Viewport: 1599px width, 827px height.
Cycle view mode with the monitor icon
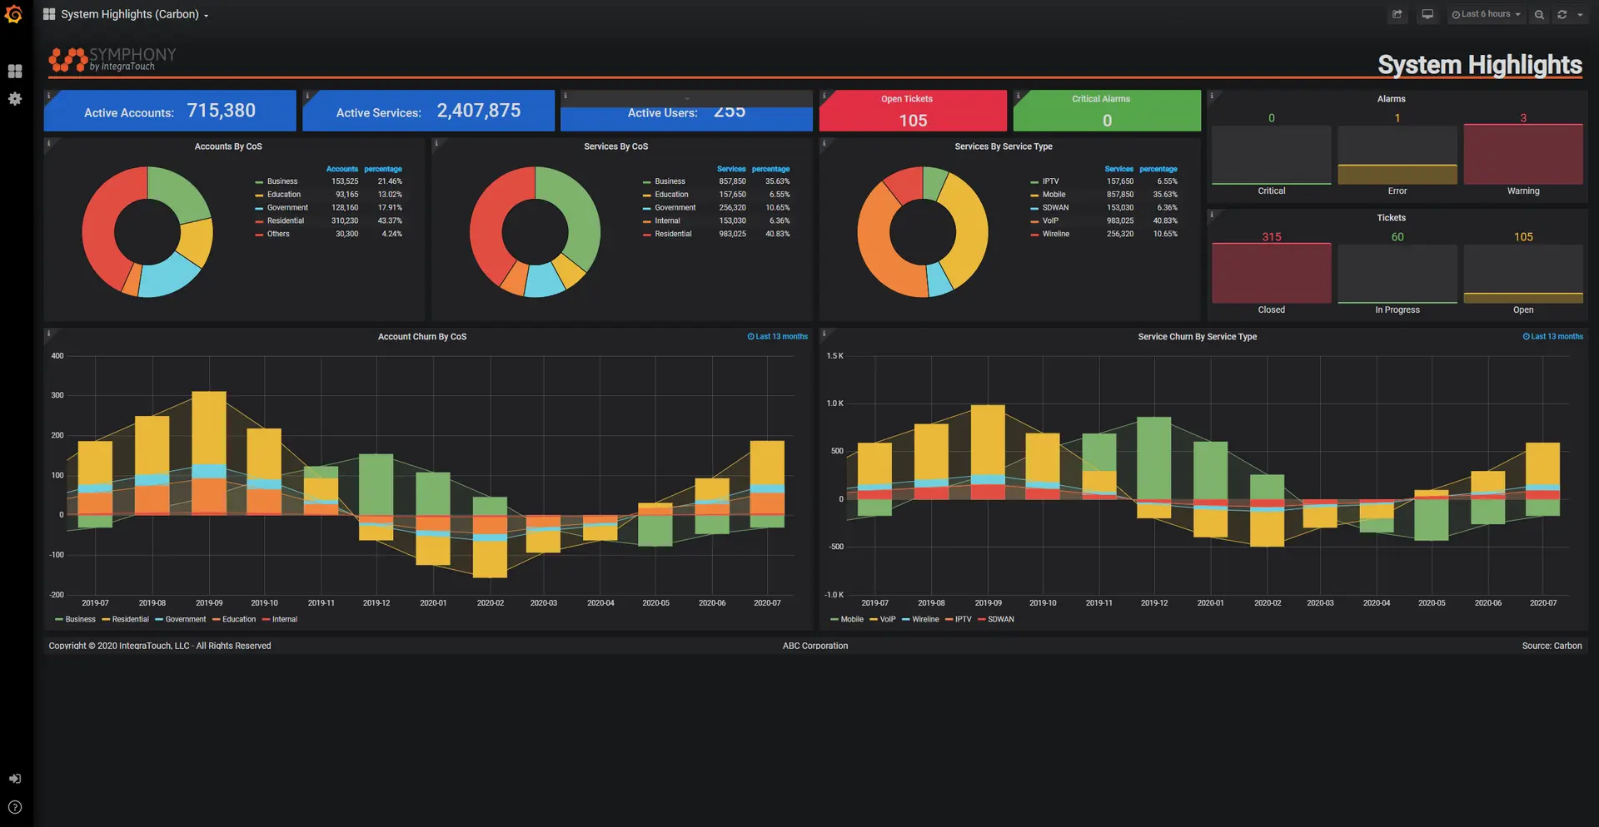[x=1427, y=14]
